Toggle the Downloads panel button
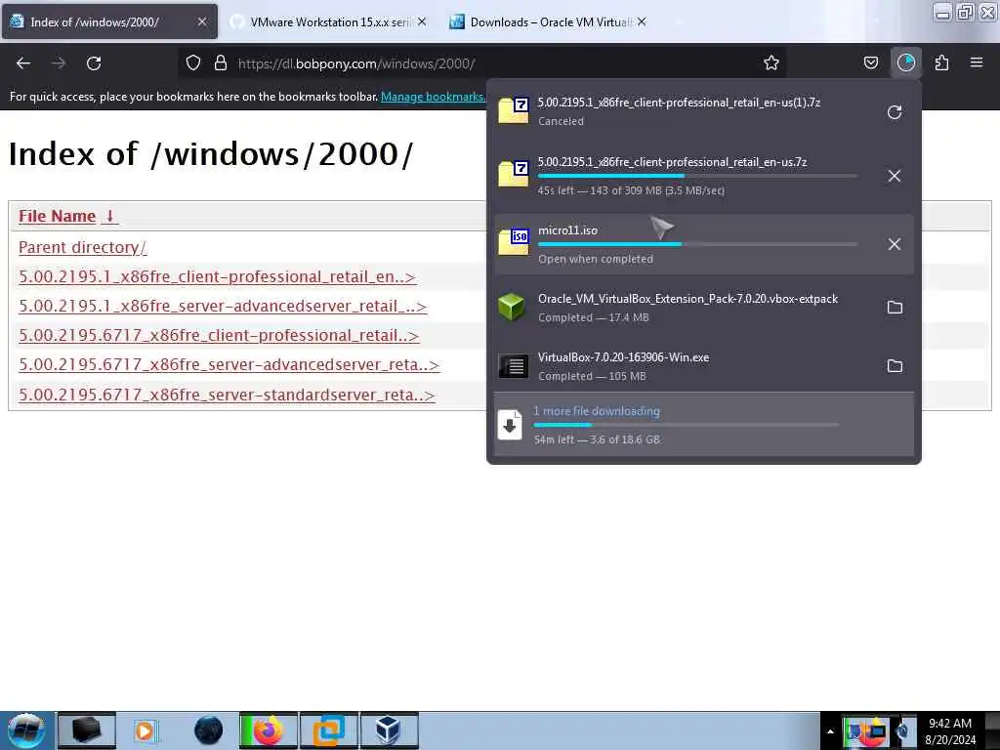The width and height of the screenshot is (1000, 750). pos(905,62)
